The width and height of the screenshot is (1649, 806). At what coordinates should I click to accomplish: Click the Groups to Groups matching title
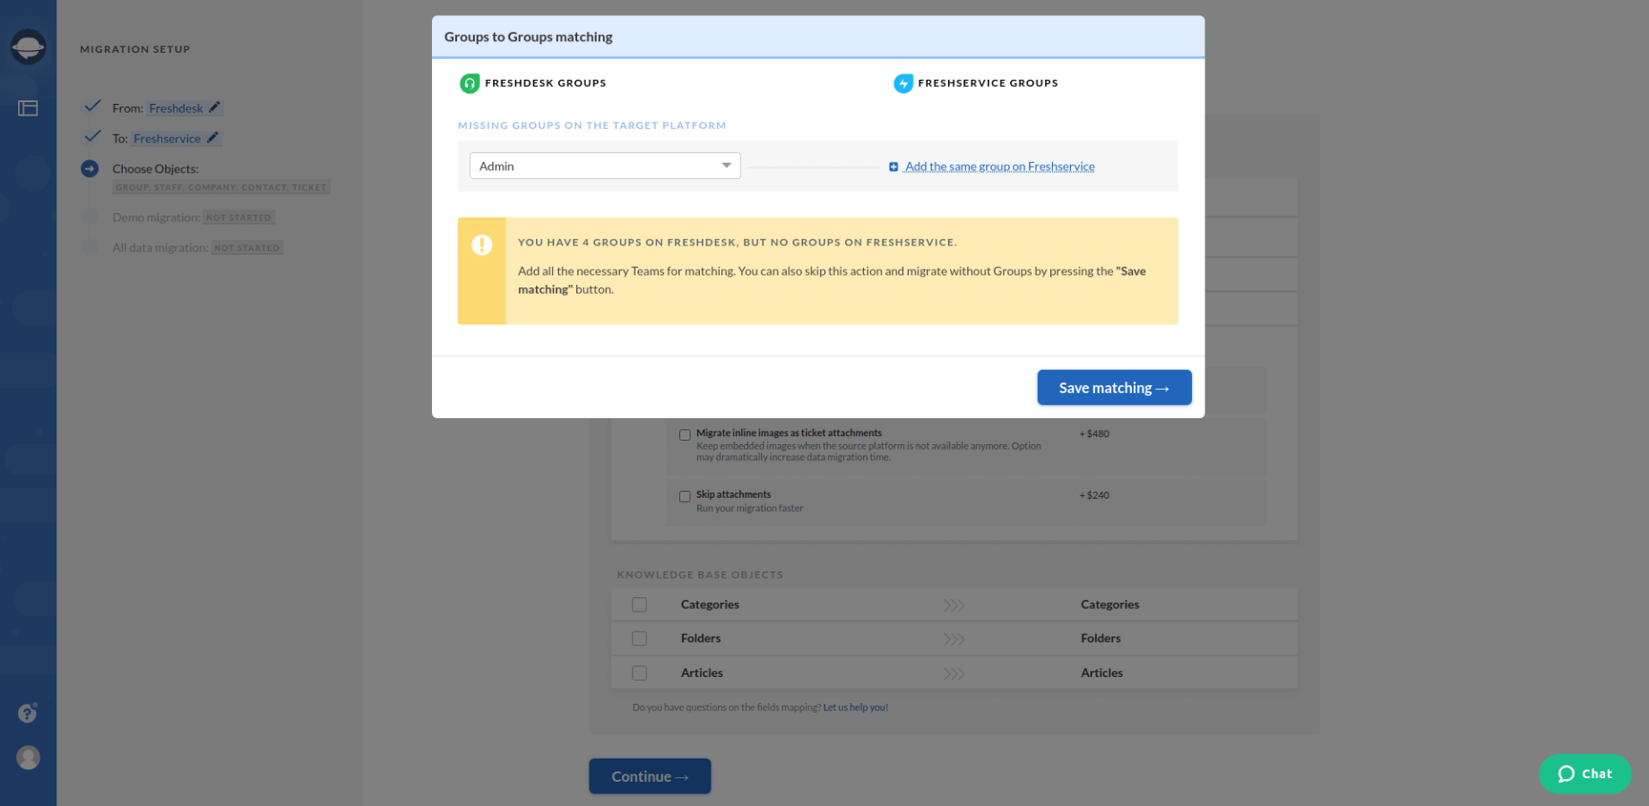point(529,37)
